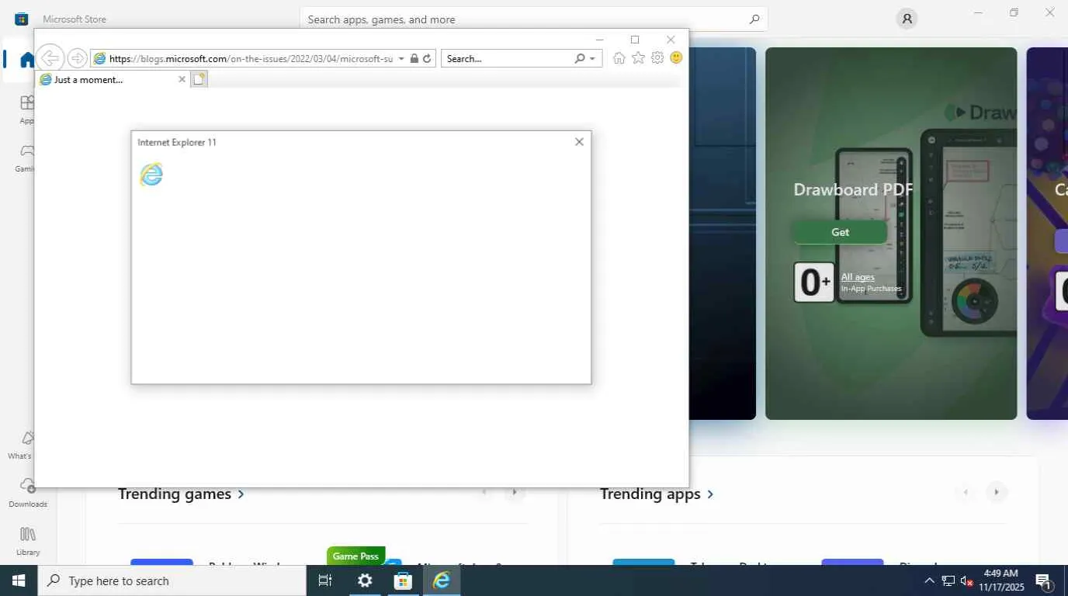Click the smiley feedback icon
Viewport: 1068px width, 596px height.
(x=676, y=58)
